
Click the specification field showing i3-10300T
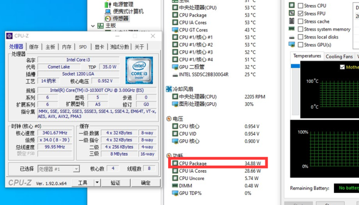tap(97, 90)
